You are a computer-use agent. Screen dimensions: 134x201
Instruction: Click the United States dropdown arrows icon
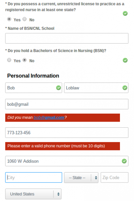(58, 194)
